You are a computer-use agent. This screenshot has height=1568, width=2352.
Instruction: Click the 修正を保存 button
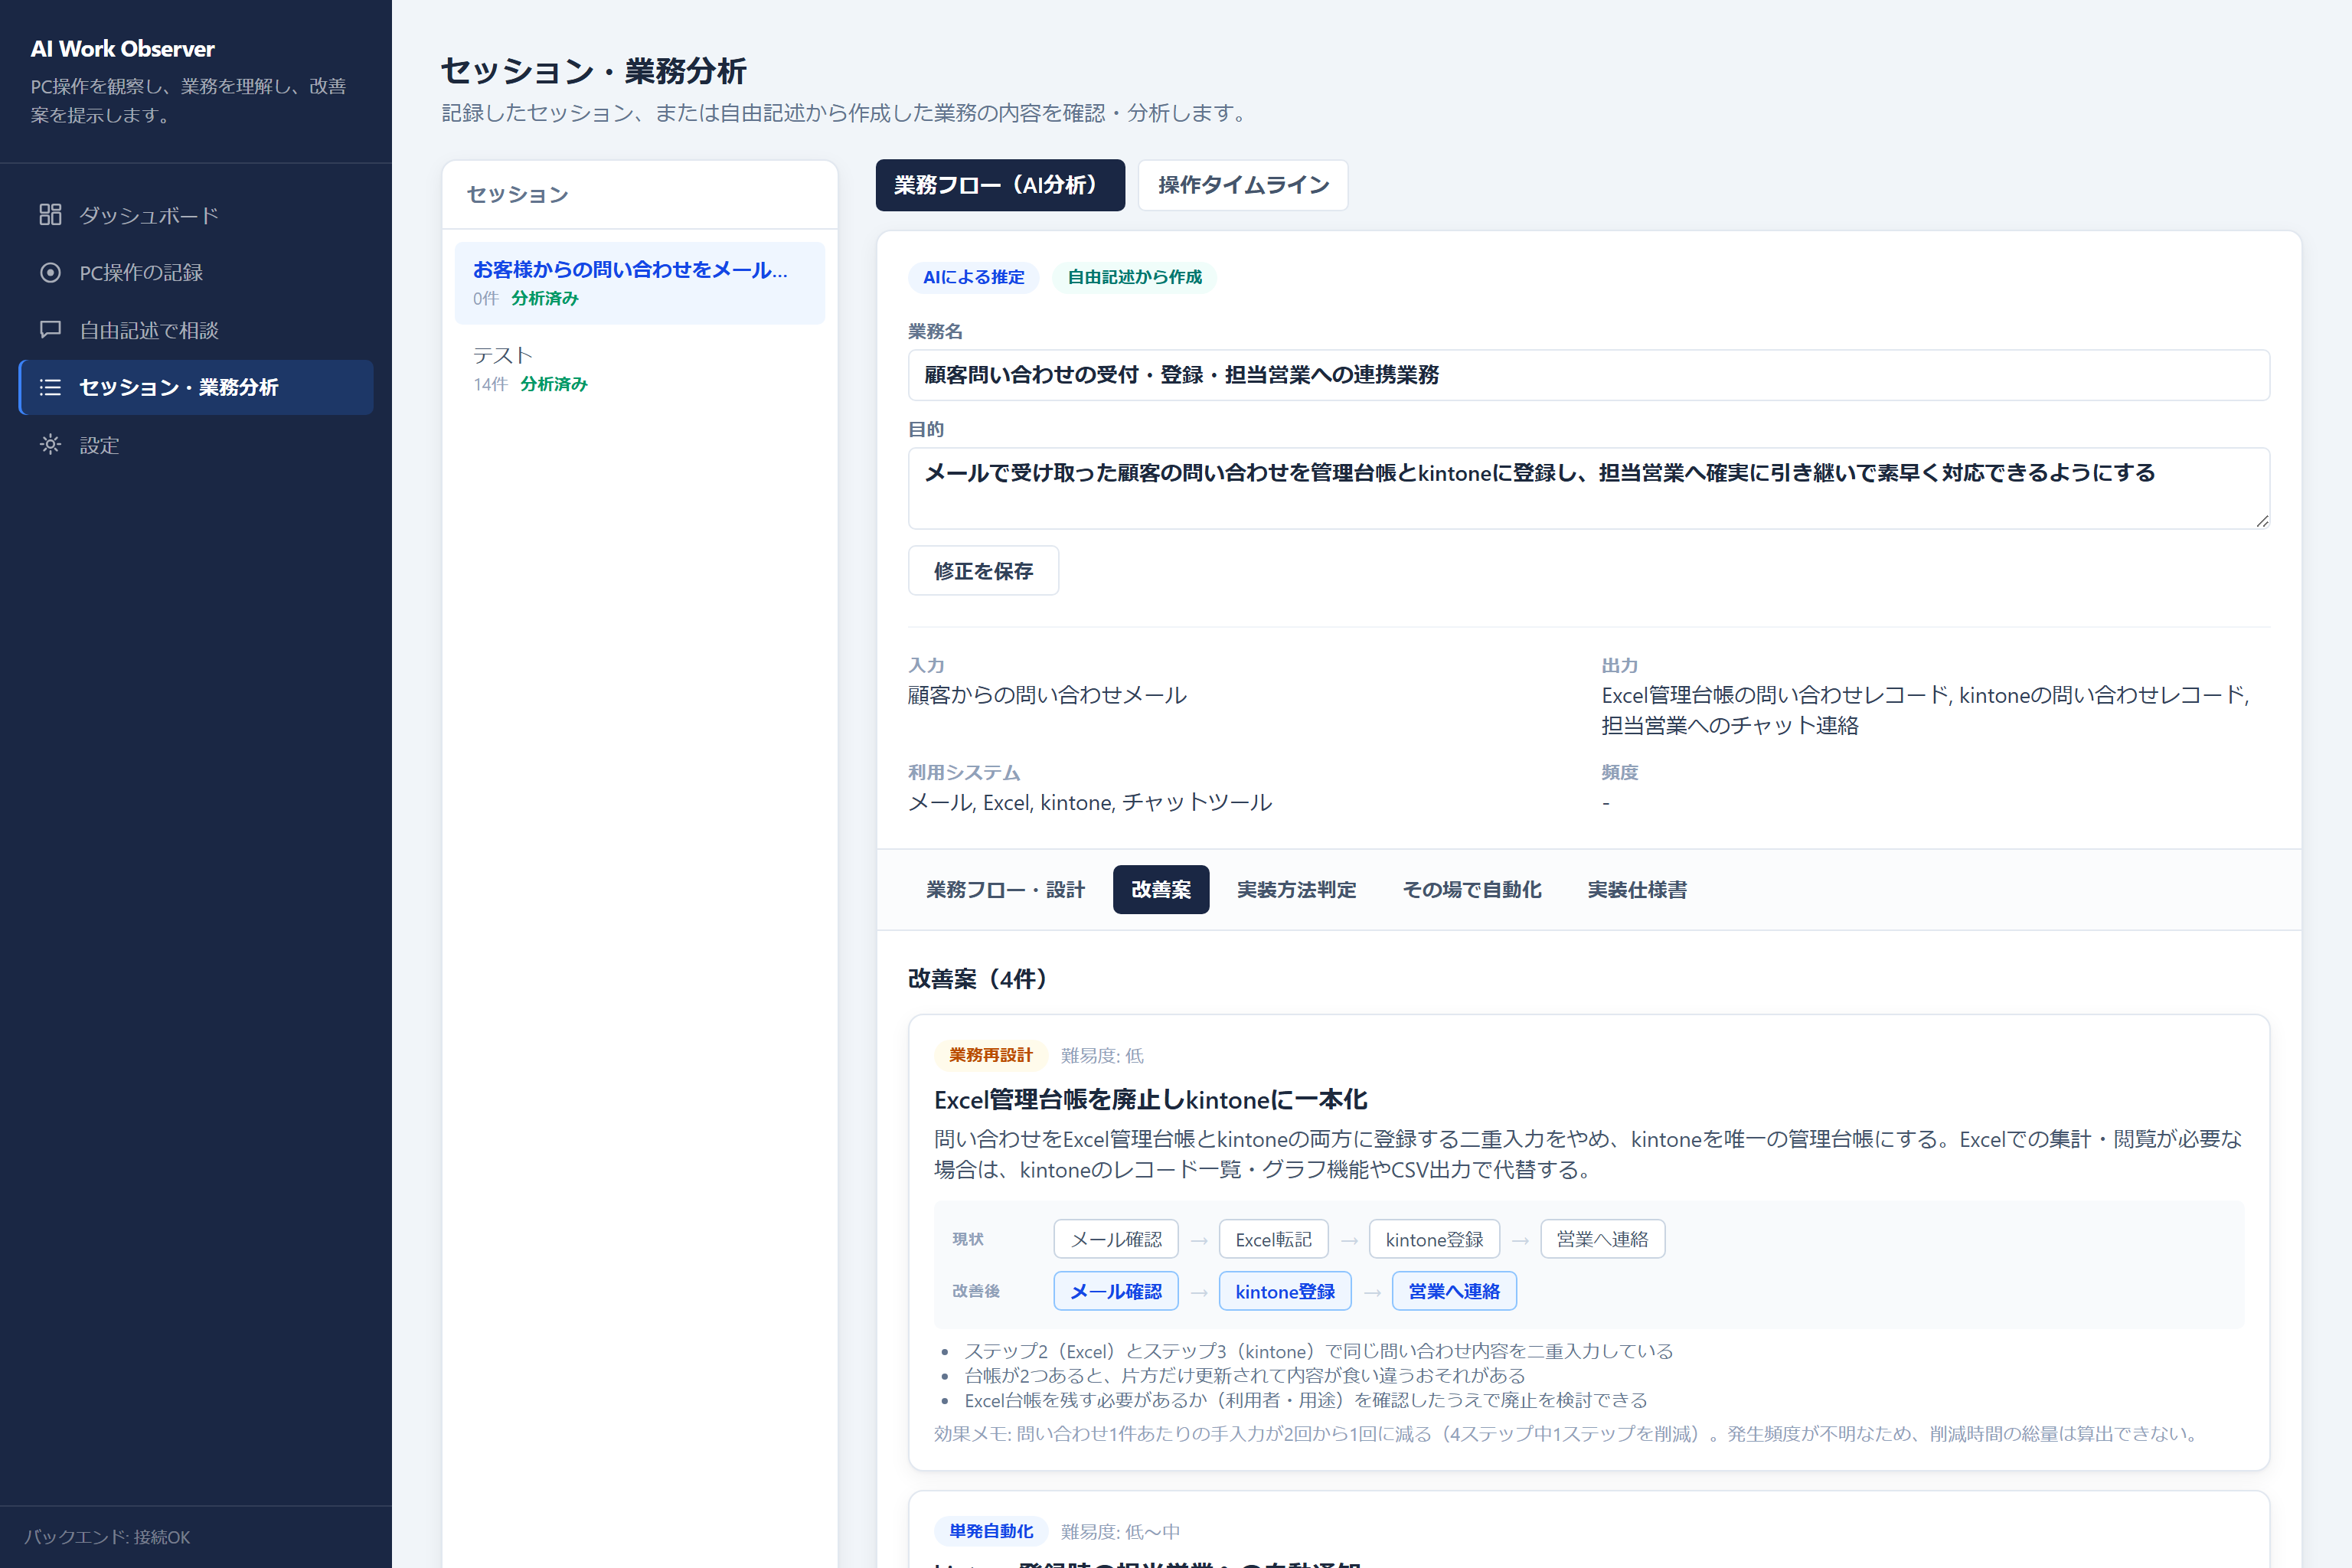pos(983,571)
